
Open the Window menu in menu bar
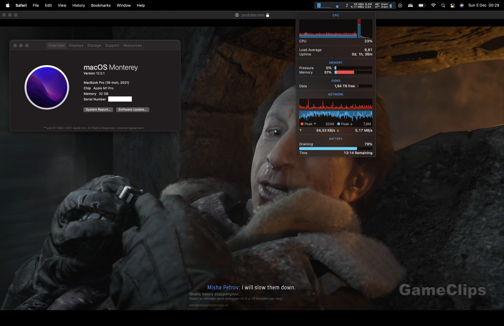coord(123,5)
